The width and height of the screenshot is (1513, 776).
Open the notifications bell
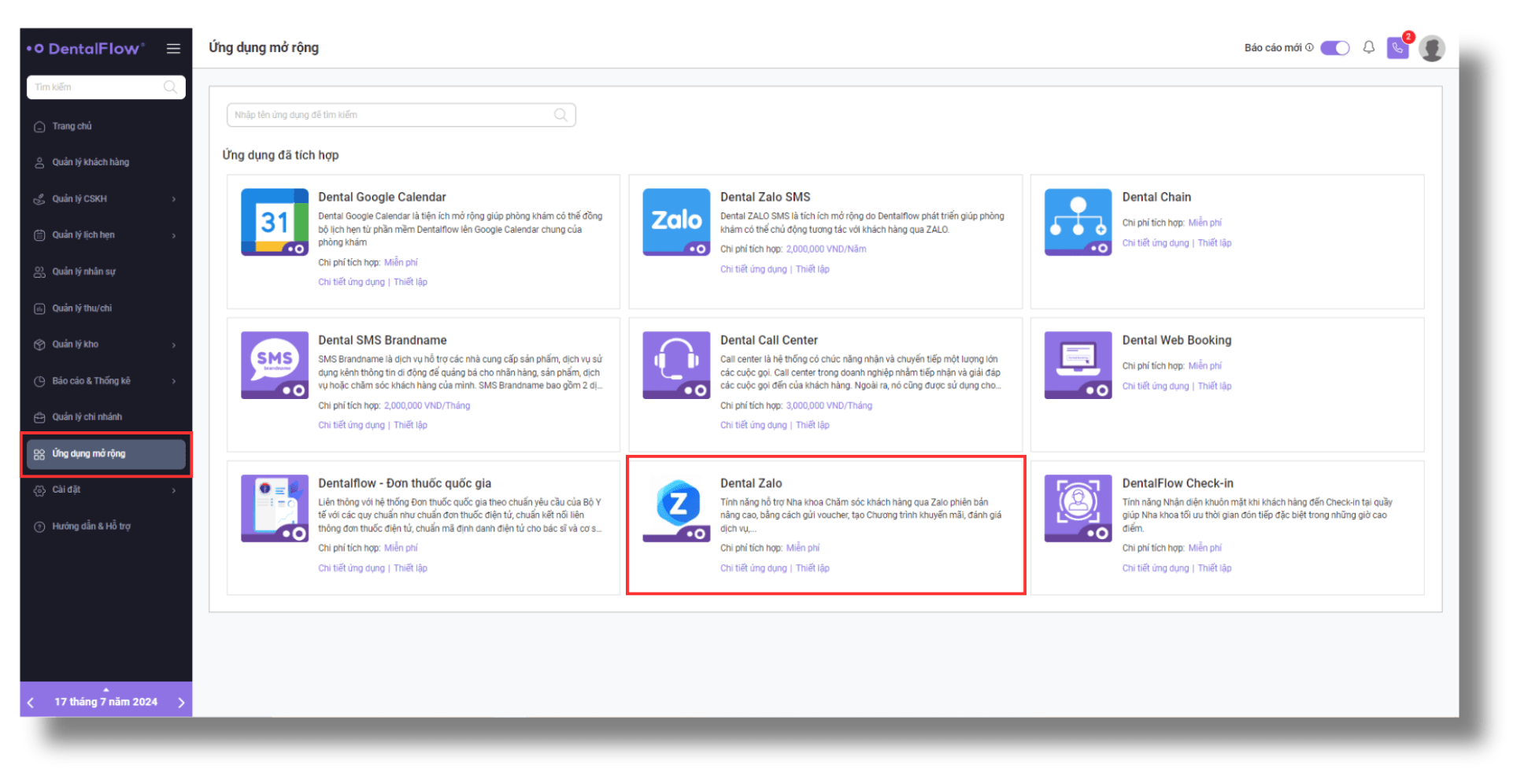pyautogui.click(x=1369, y=47)
